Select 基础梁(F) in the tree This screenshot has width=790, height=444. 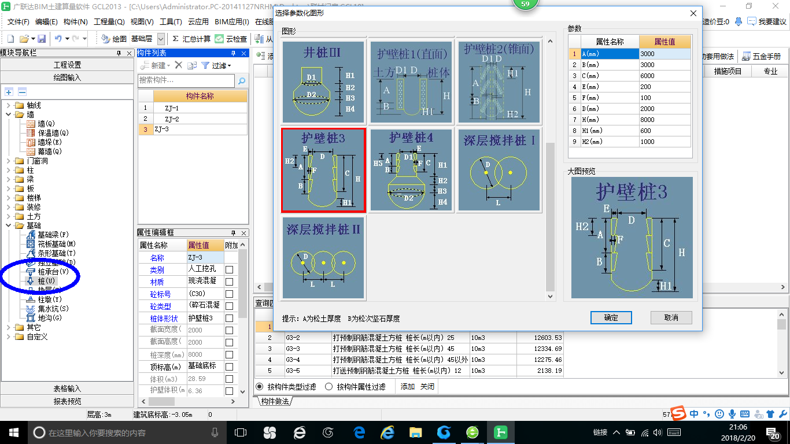53,235
